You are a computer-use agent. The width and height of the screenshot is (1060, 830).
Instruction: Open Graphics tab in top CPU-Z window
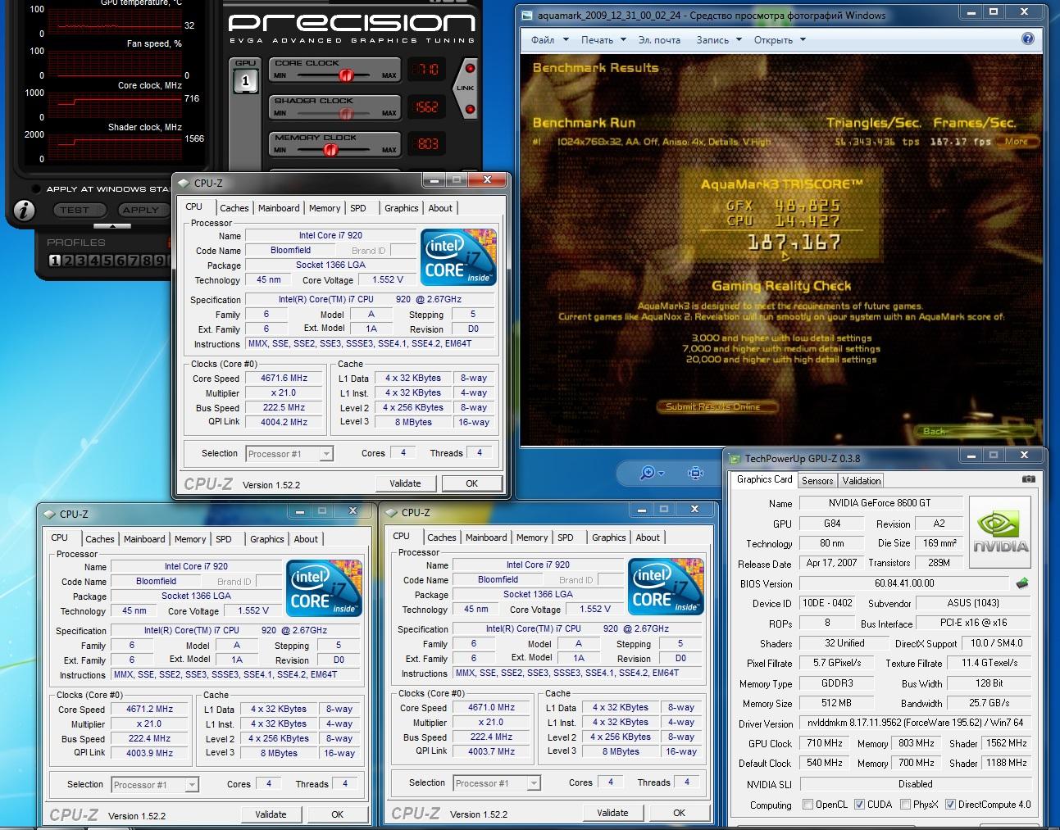(x=402, y=208)
